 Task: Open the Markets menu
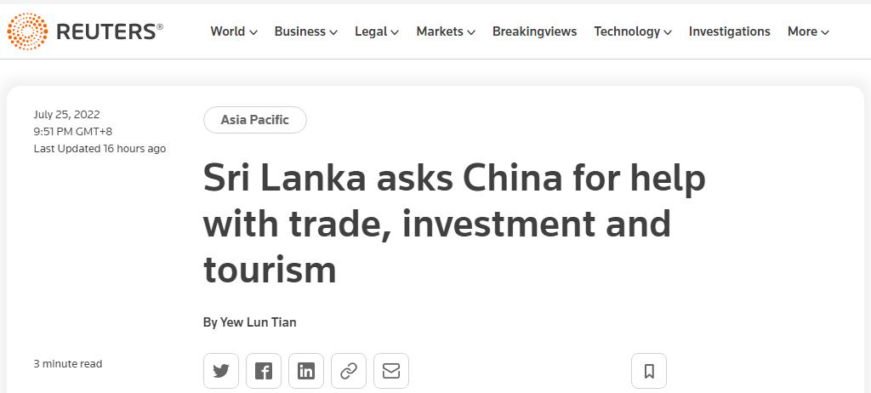(446, 31)
